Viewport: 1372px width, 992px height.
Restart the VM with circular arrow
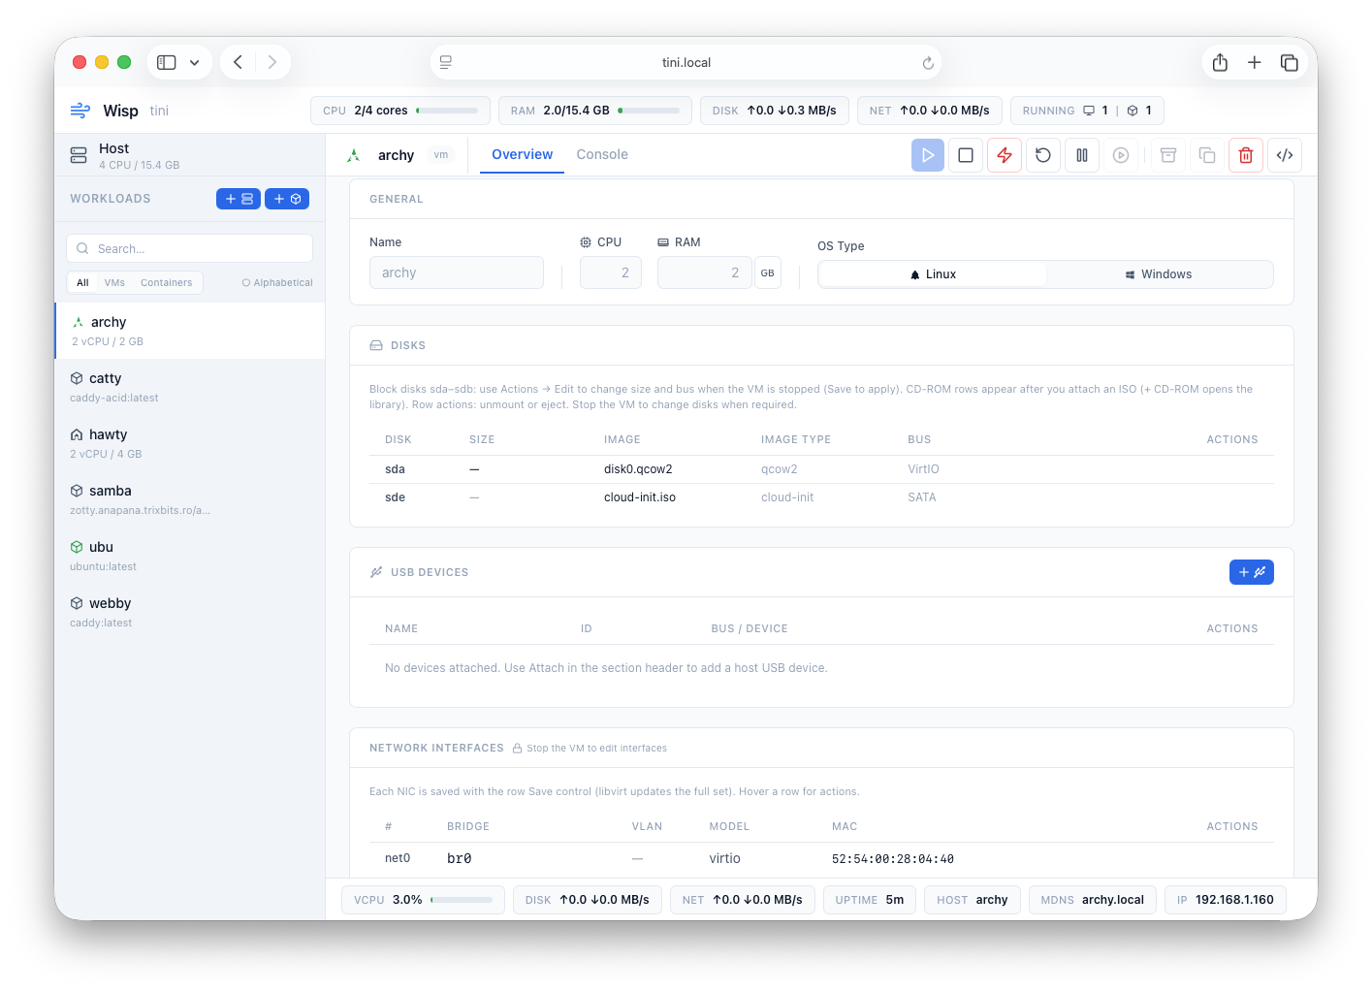(1043, 155)
